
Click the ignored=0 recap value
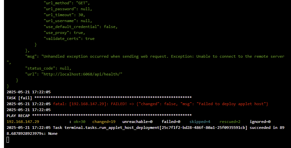click(x=260, y=122)
